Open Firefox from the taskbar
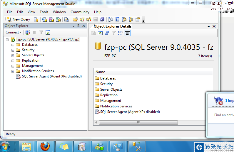The image size is (234, 152). (45, 146)
